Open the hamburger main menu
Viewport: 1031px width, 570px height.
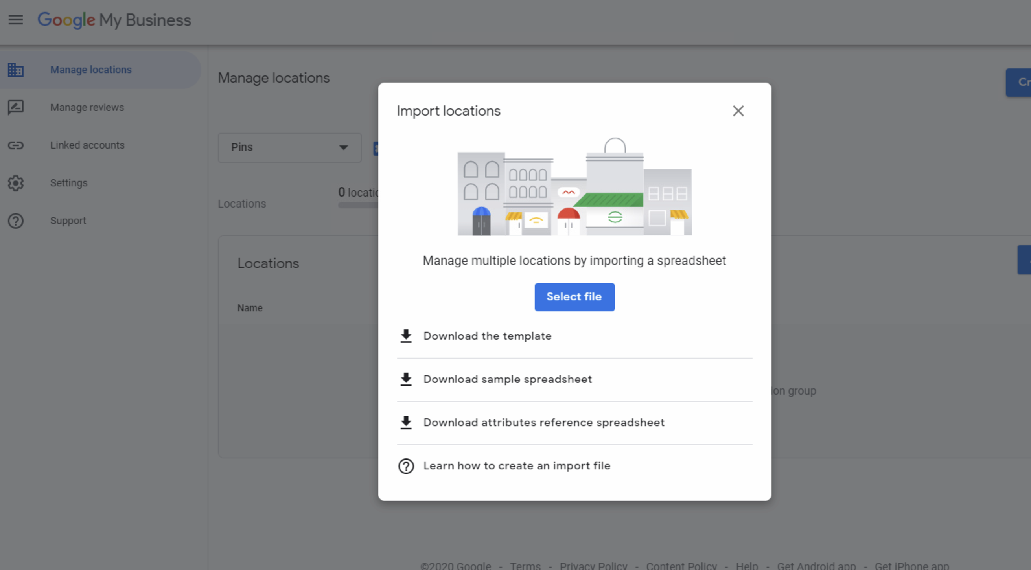coord(16,20)
